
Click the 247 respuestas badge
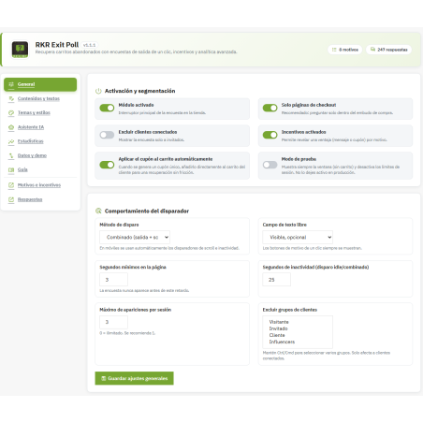pyautogui.click(x=389, y=50)
